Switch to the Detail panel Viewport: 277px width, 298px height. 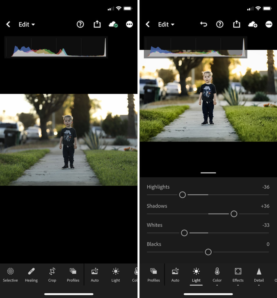click(x=259, y=275)
